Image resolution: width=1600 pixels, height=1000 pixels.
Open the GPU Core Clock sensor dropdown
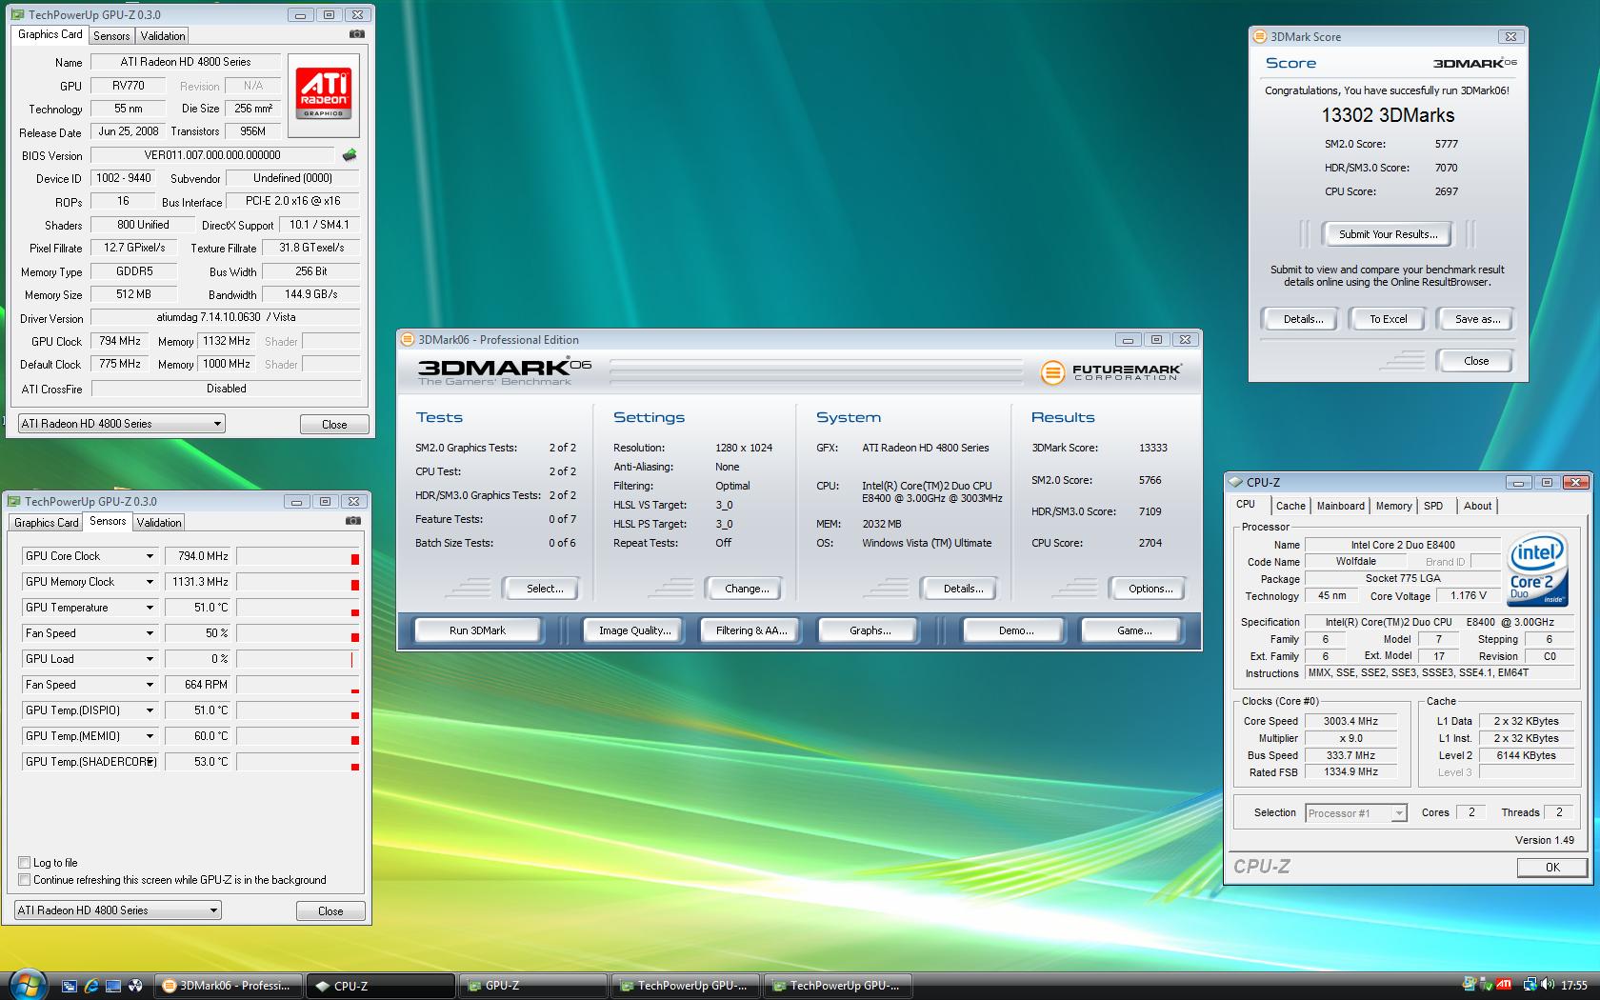coord(150,556)
